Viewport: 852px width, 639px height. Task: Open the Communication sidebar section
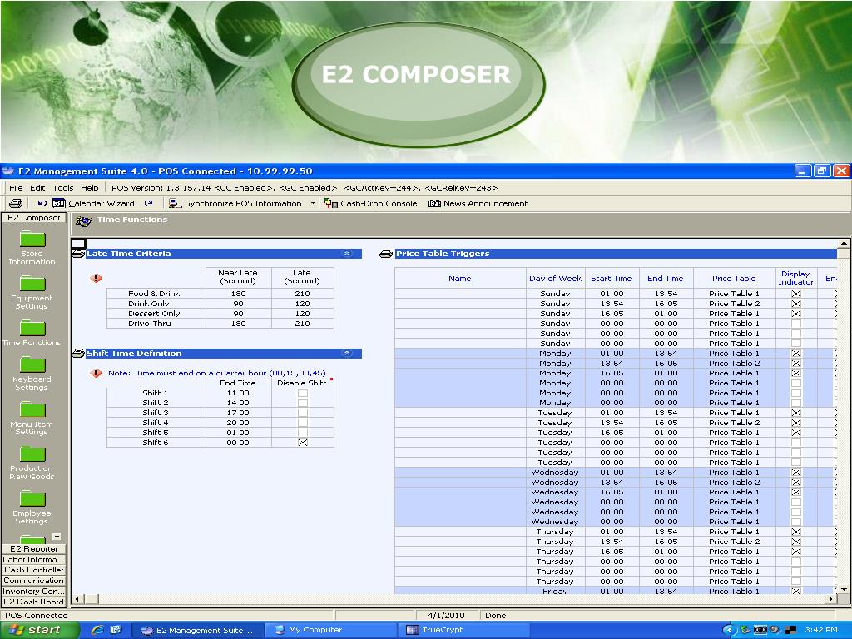[33, 581]
